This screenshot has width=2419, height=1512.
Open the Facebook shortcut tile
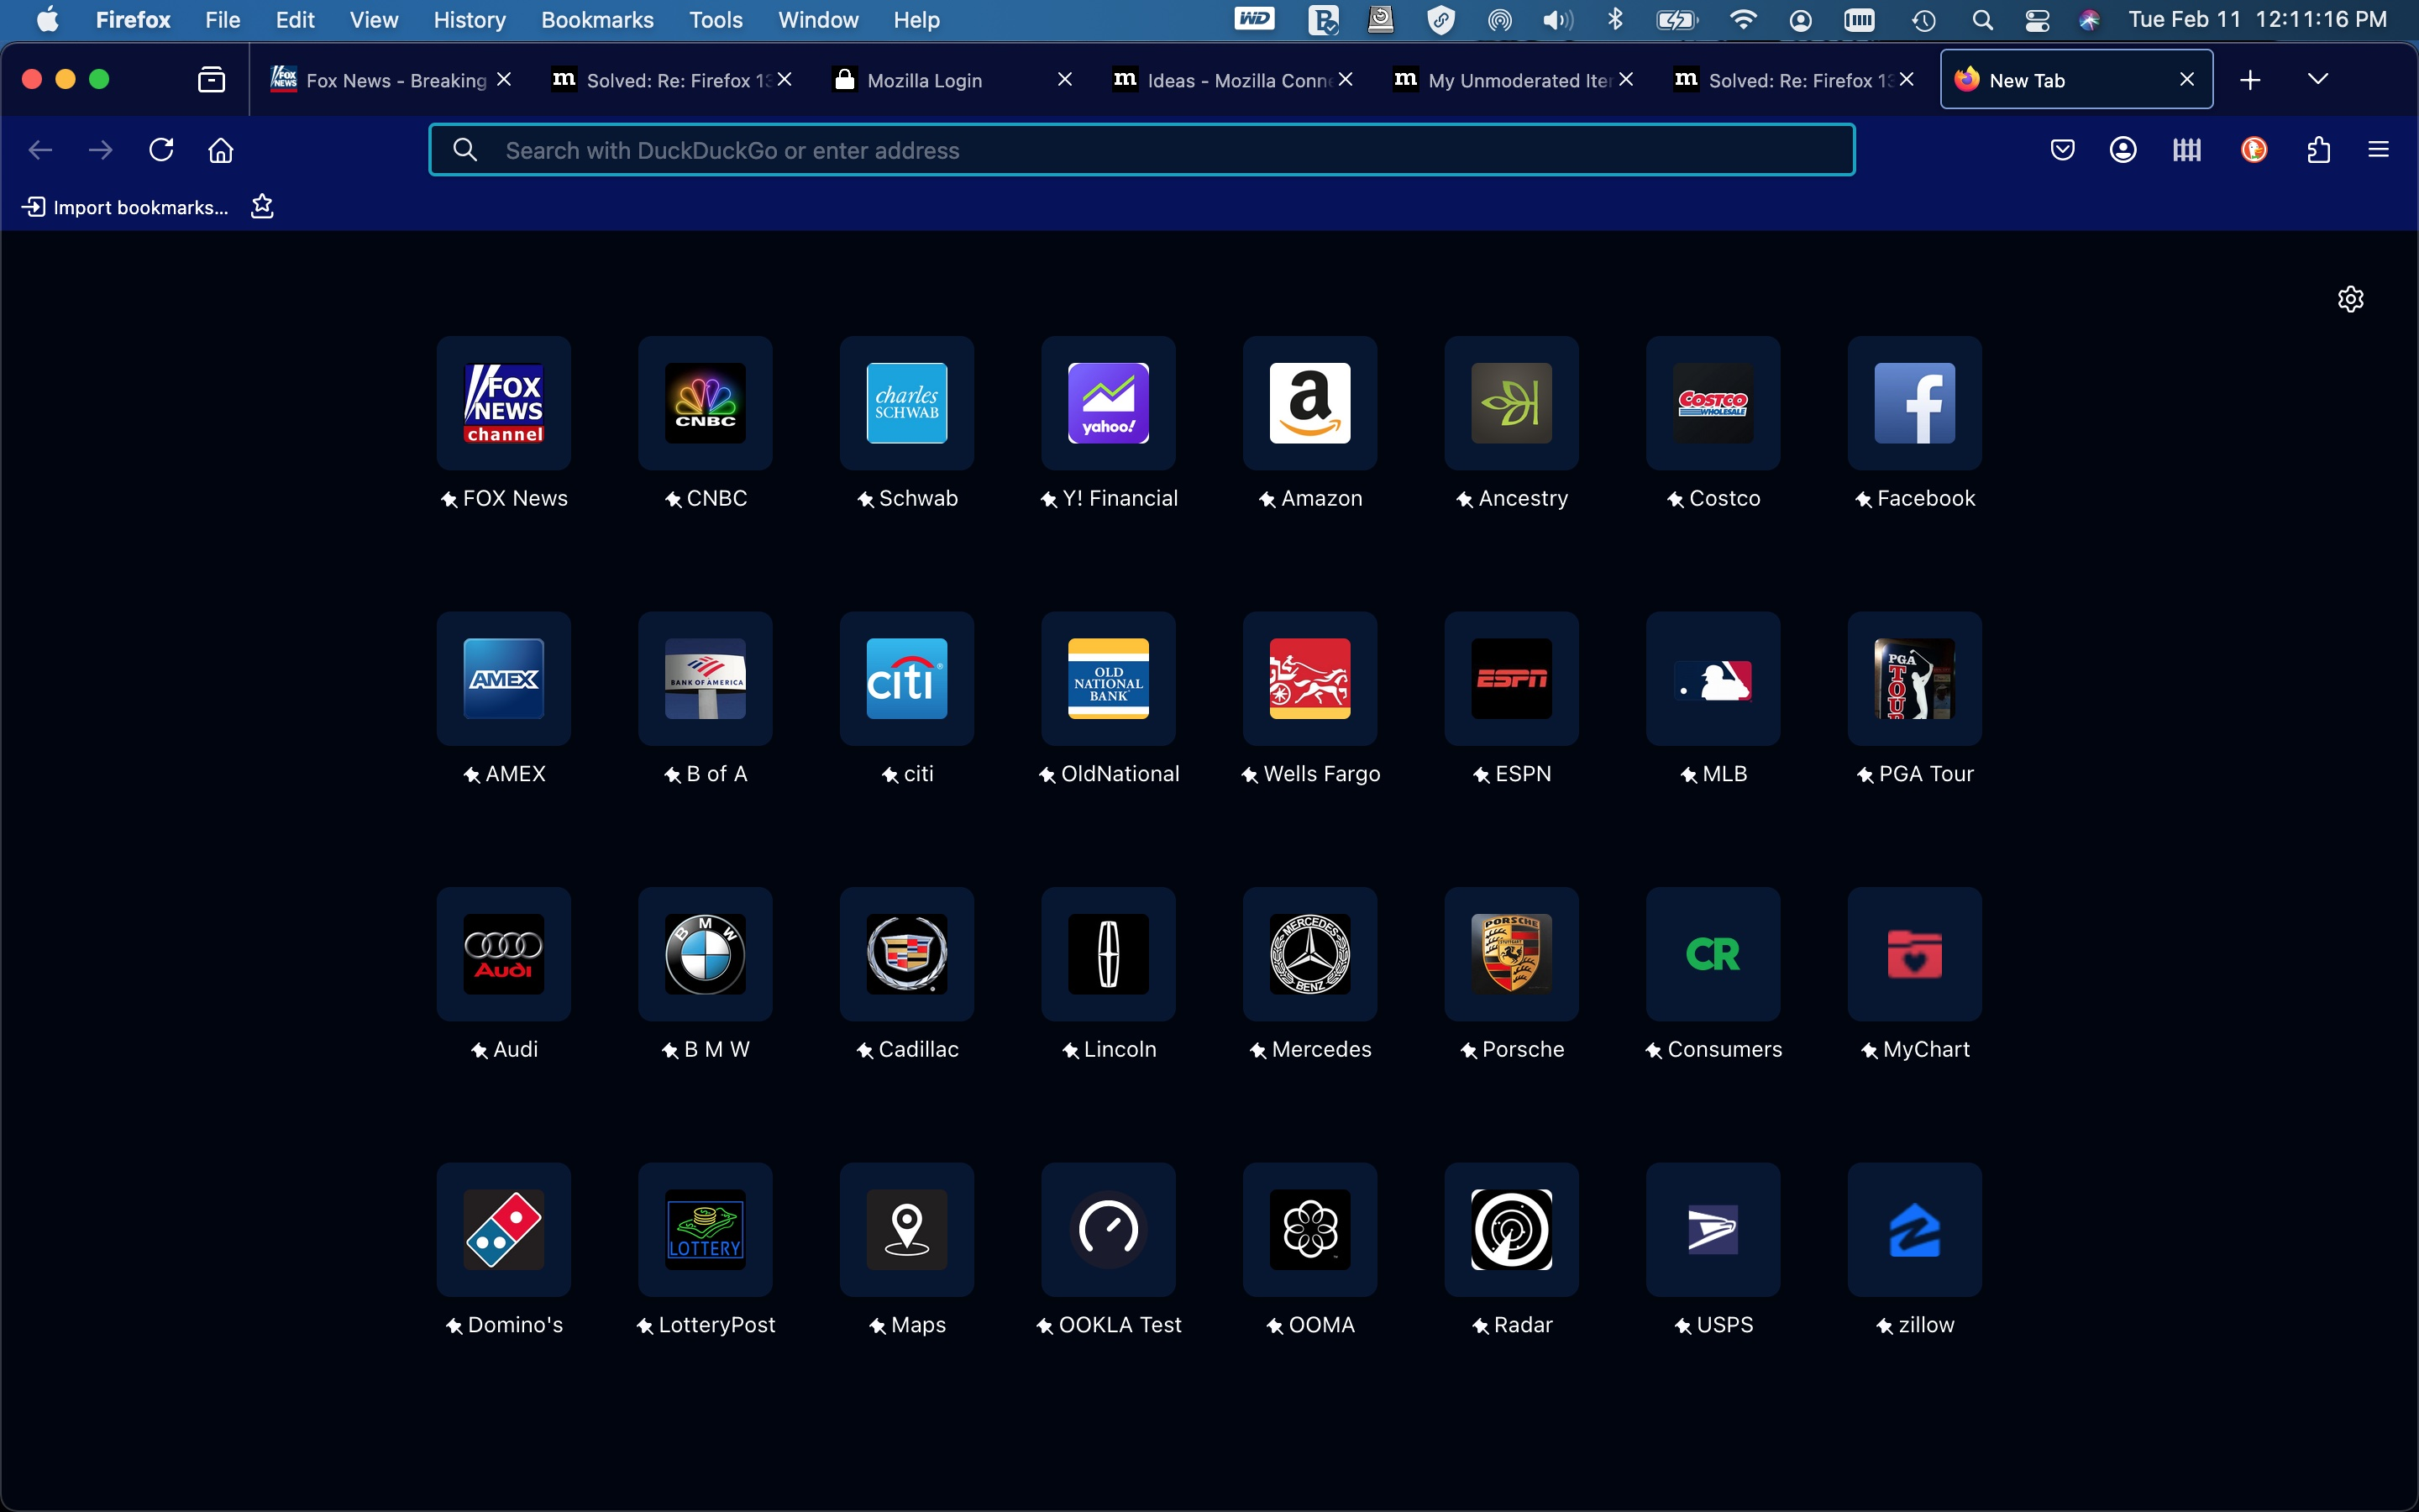[x=1914, y=403]
